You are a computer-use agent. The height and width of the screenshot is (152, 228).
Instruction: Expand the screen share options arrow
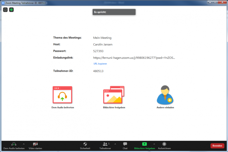tap(154, 144)
